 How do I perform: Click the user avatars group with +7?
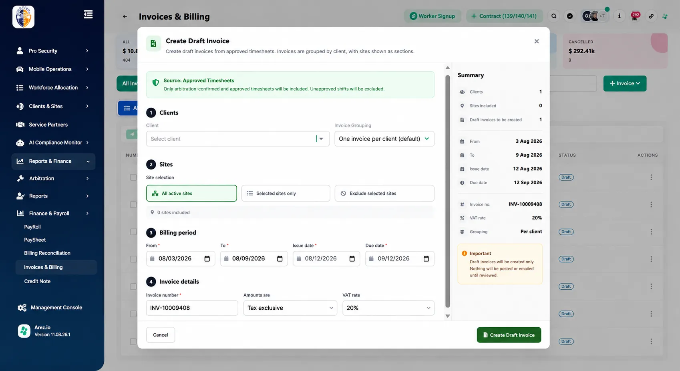point(594,16)
